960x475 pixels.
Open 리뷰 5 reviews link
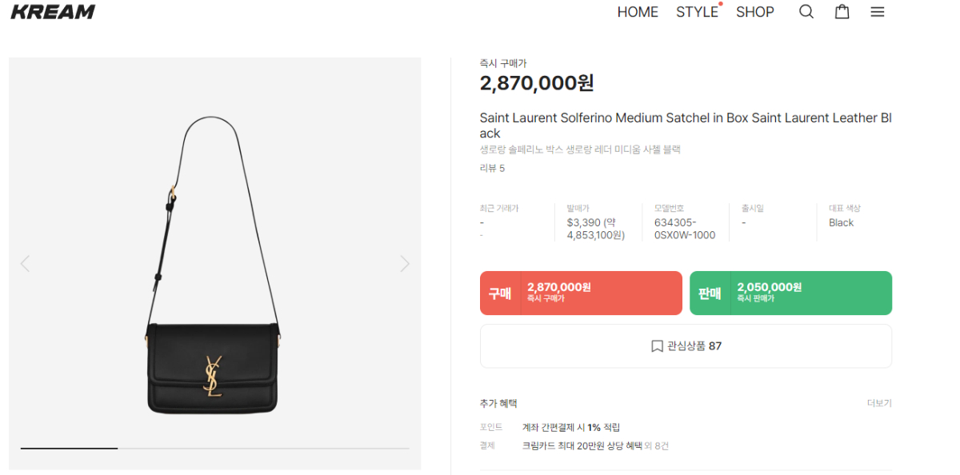point(492,168)
